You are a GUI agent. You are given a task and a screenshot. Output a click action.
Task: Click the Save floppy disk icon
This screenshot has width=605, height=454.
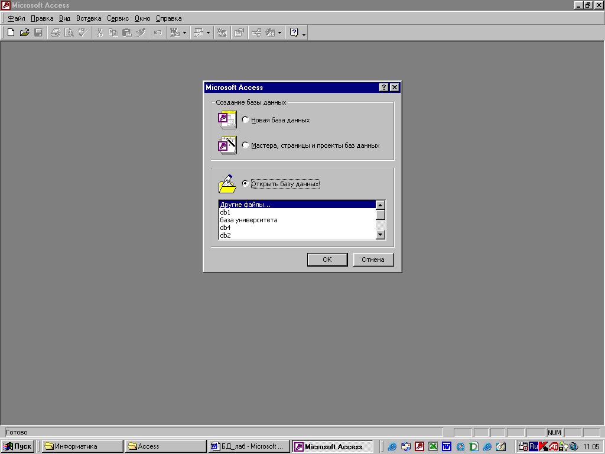tap(38, 33)
